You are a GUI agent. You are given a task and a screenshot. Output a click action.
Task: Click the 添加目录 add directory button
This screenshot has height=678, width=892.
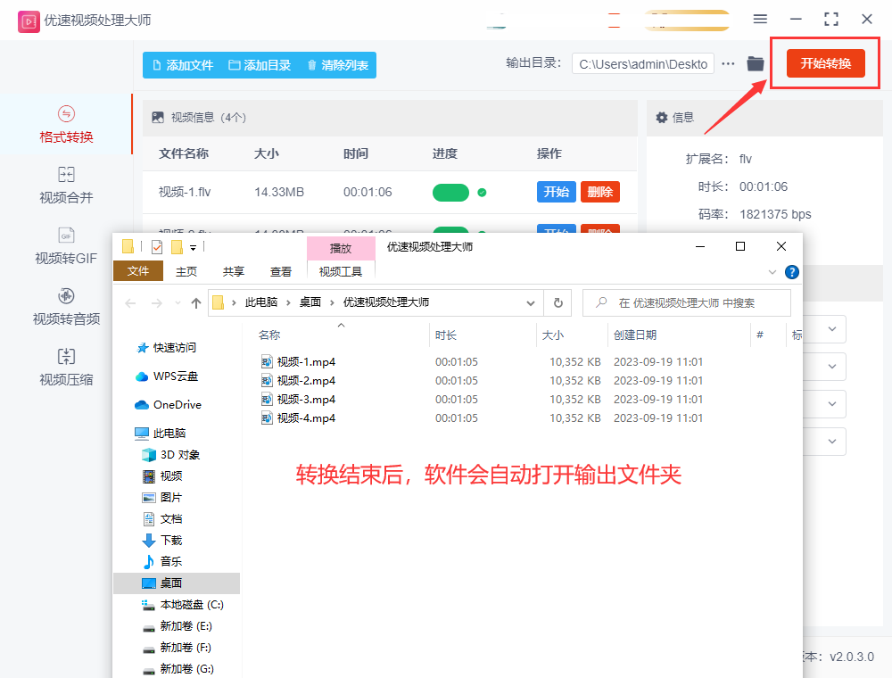260,65
